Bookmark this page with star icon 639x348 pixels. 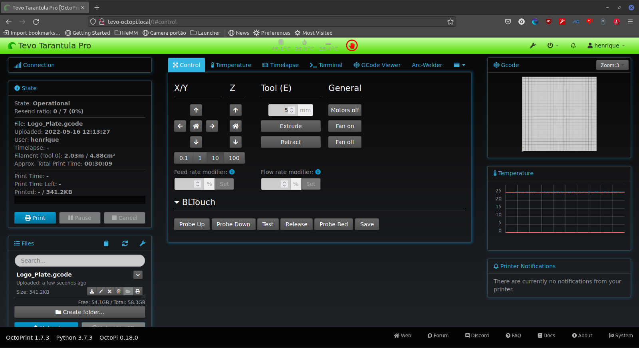click(x=450, y=22)
